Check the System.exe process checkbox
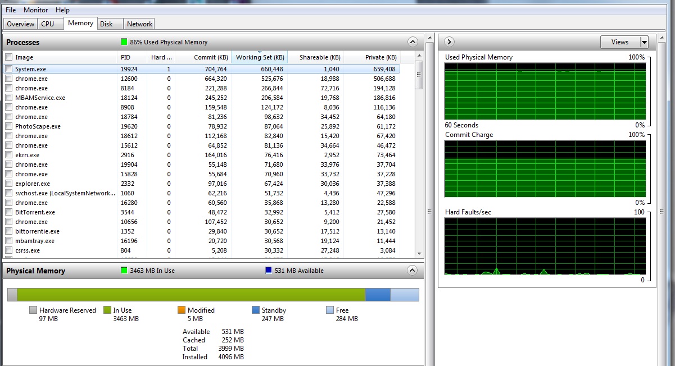Screen dimensions: 675x366 [8, 69]
